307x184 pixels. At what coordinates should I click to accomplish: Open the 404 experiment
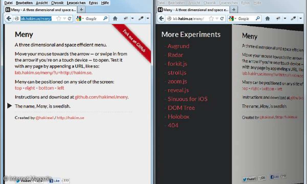tap(173, 125)
